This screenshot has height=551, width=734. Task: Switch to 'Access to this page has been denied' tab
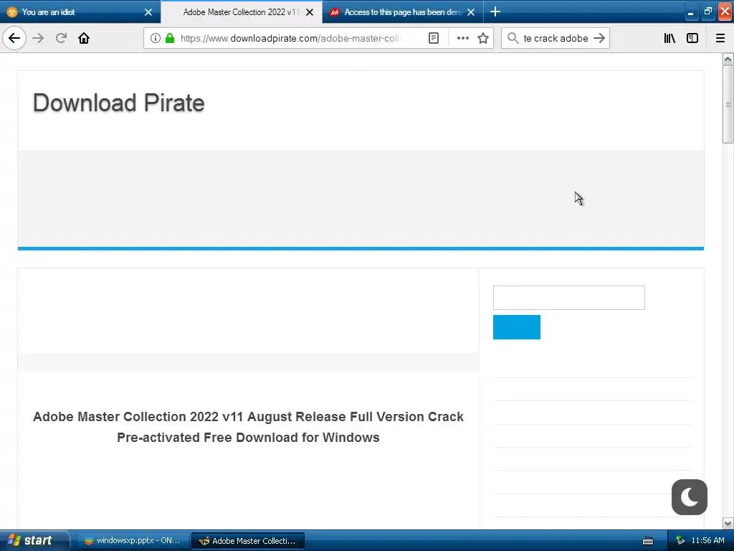(403, 11)
